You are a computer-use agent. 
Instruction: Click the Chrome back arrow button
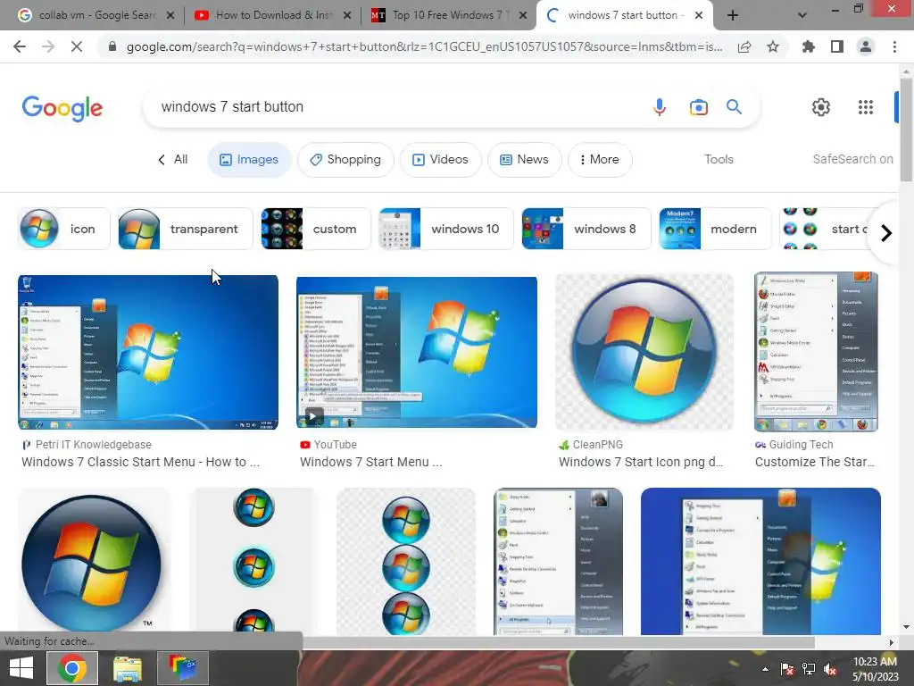pyautogui.click(x=20, y=46)
